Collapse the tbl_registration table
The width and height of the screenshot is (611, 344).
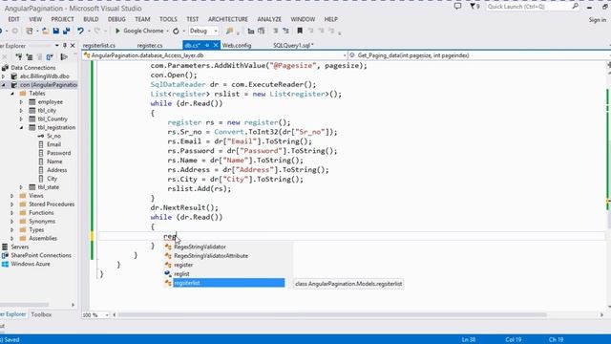21,127
